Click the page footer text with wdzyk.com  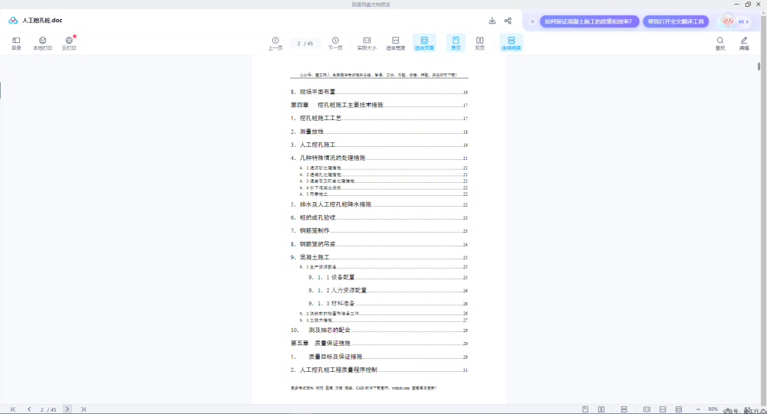(364, 388)
